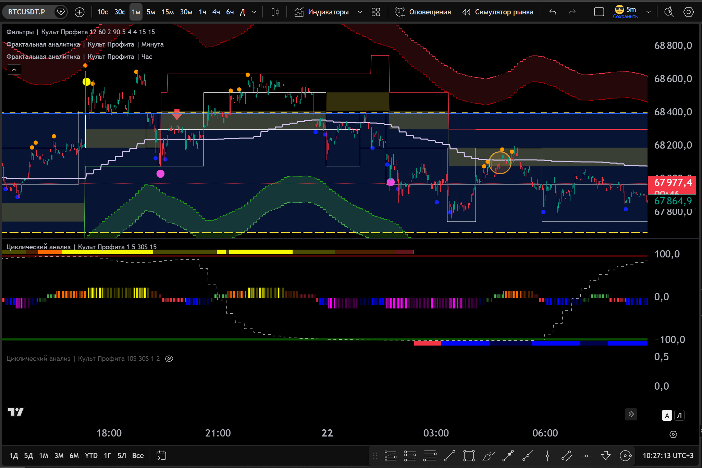Open the indicator templates dropdown arrow
Screen dimensions: 702x468
point(360,12)
